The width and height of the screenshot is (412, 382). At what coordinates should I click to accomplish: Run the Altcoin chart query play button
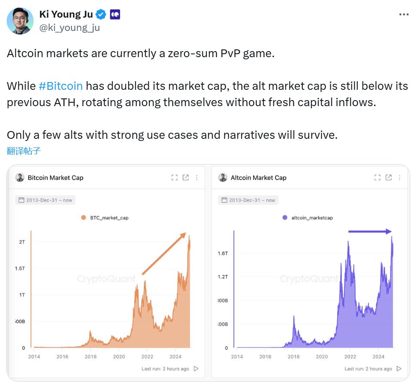pyautogui.click(x=399, y=369)
